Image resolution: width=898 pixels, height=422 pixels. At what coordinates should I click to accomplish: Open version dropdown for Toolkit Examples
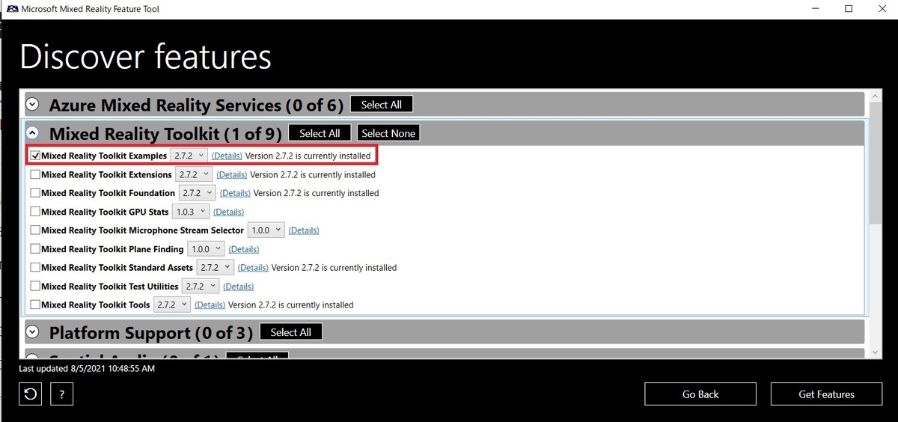tap(189, 156)
